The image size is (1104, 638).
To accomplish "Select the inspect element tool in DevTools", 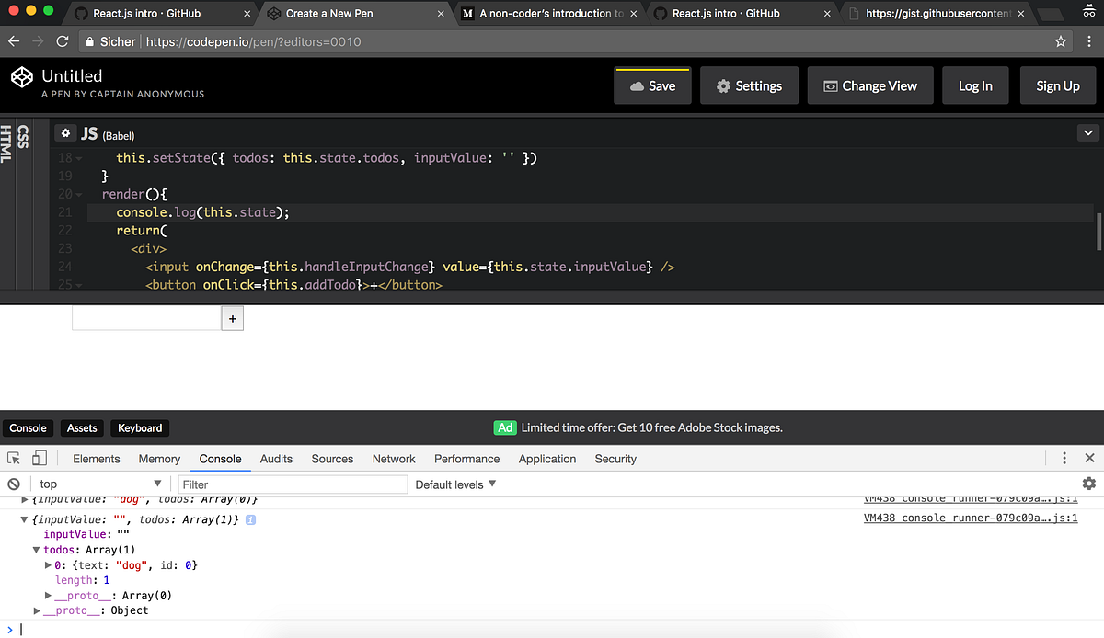I will (x=14, y=458).
